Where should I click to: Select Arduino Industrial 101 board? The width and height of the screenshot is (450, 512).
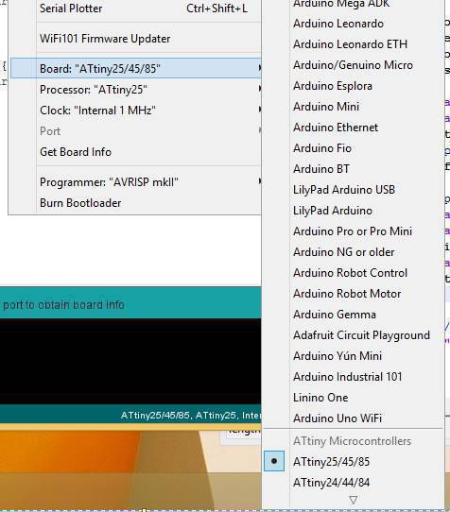pos(353,377)
